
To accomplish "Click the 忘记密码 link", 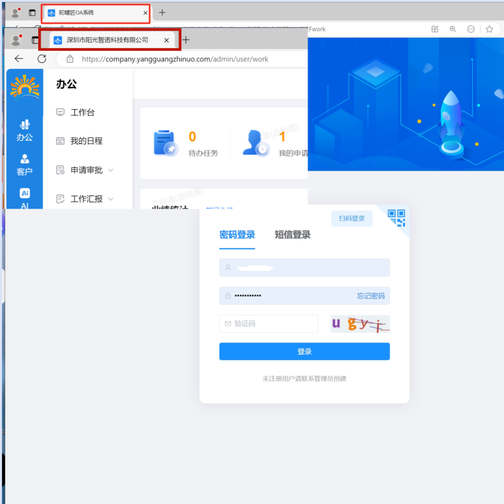I will (370, 296).
